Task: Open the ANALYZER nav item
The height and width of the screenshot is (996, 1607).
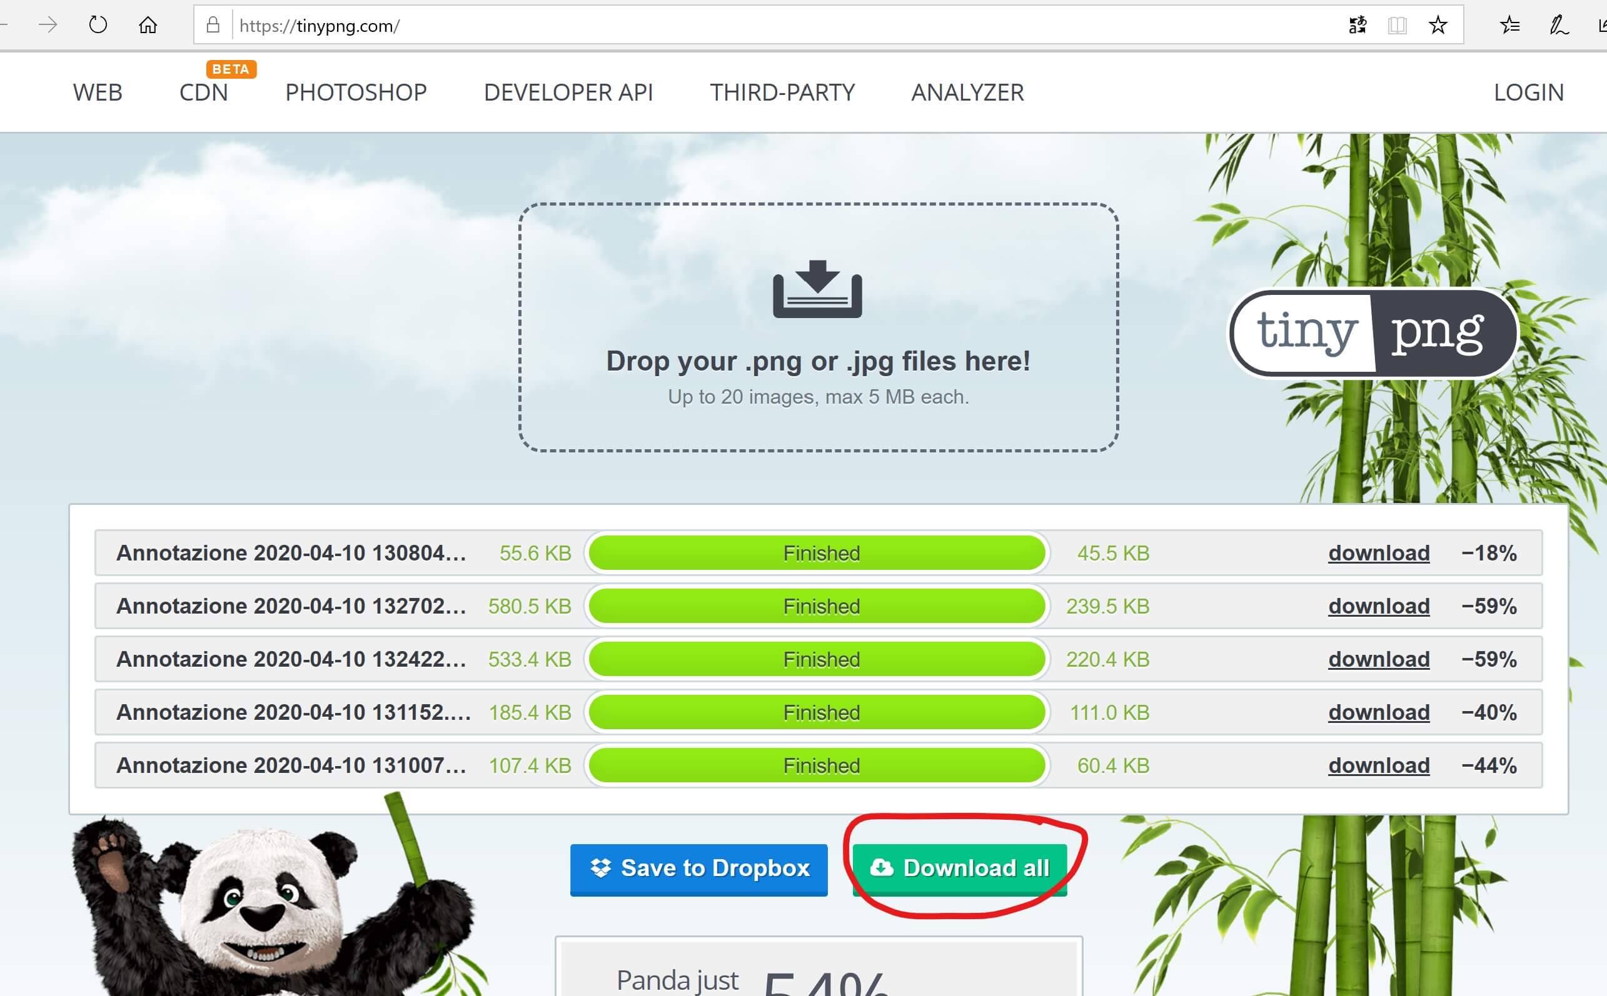Action: [x=967, y=92]
